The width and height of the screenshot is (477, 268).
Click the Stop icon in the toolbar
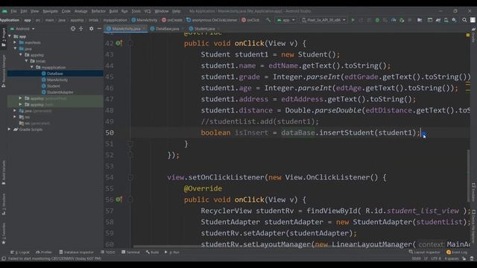(410, 20)
